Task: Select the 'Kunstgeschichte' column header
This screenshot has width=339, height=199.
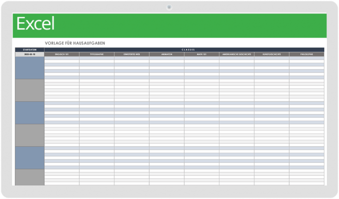Action: click(272, 54)
